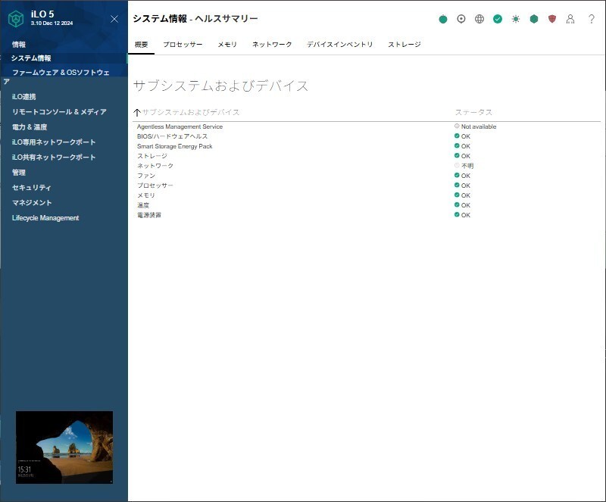The width and height of the screenshot is (606, 502).
Task: Switch to the プロセッサー tab
Action: (x=183, y=45)
